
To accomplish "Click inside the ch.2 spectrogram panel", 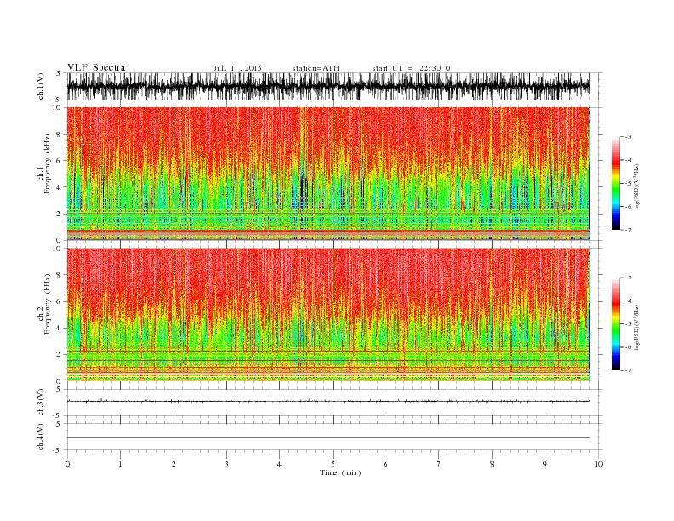I will tap(328, 314).
